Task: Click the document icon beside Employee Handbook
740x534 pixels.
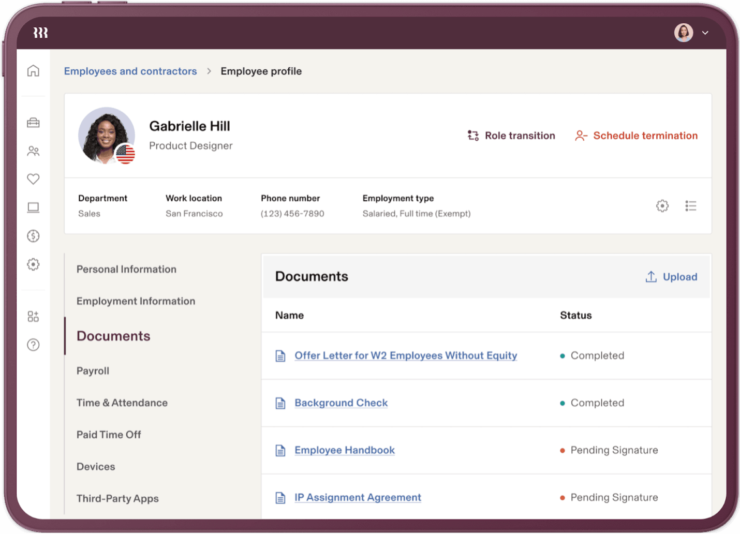Action: 280,450
